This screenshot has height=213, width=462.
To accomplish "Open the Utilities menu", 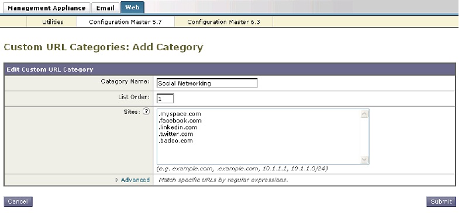I will point(53,22).
